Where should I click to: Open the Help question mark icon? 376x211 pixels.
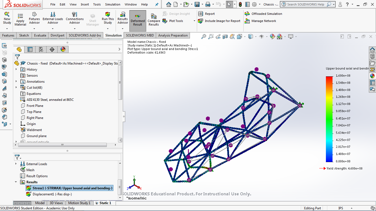348,4
